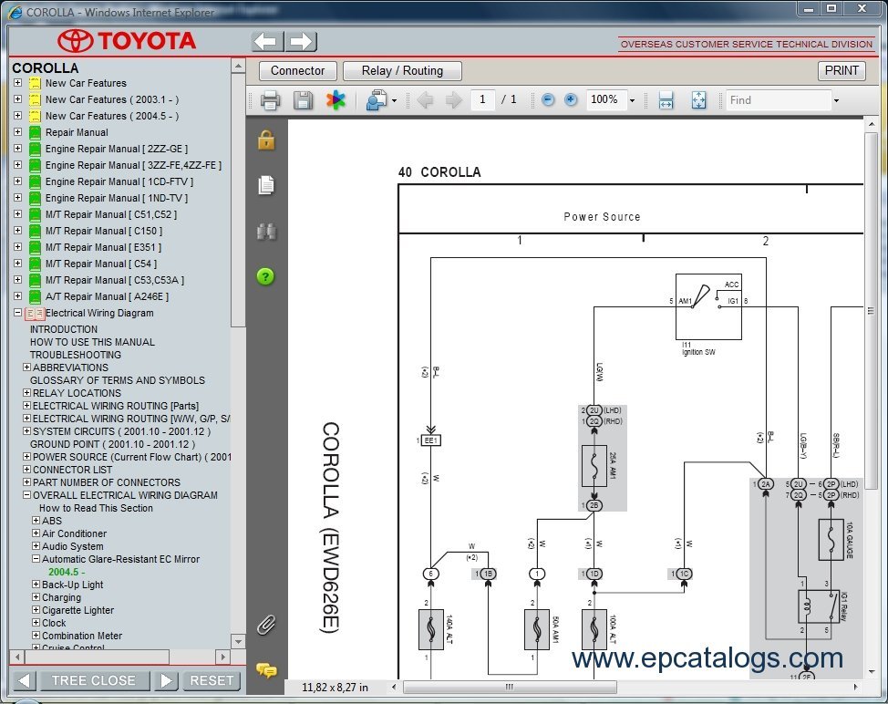Click the Find text field
Image resolution: width=888 pixels, height=704 pixels.
[779, 100]
